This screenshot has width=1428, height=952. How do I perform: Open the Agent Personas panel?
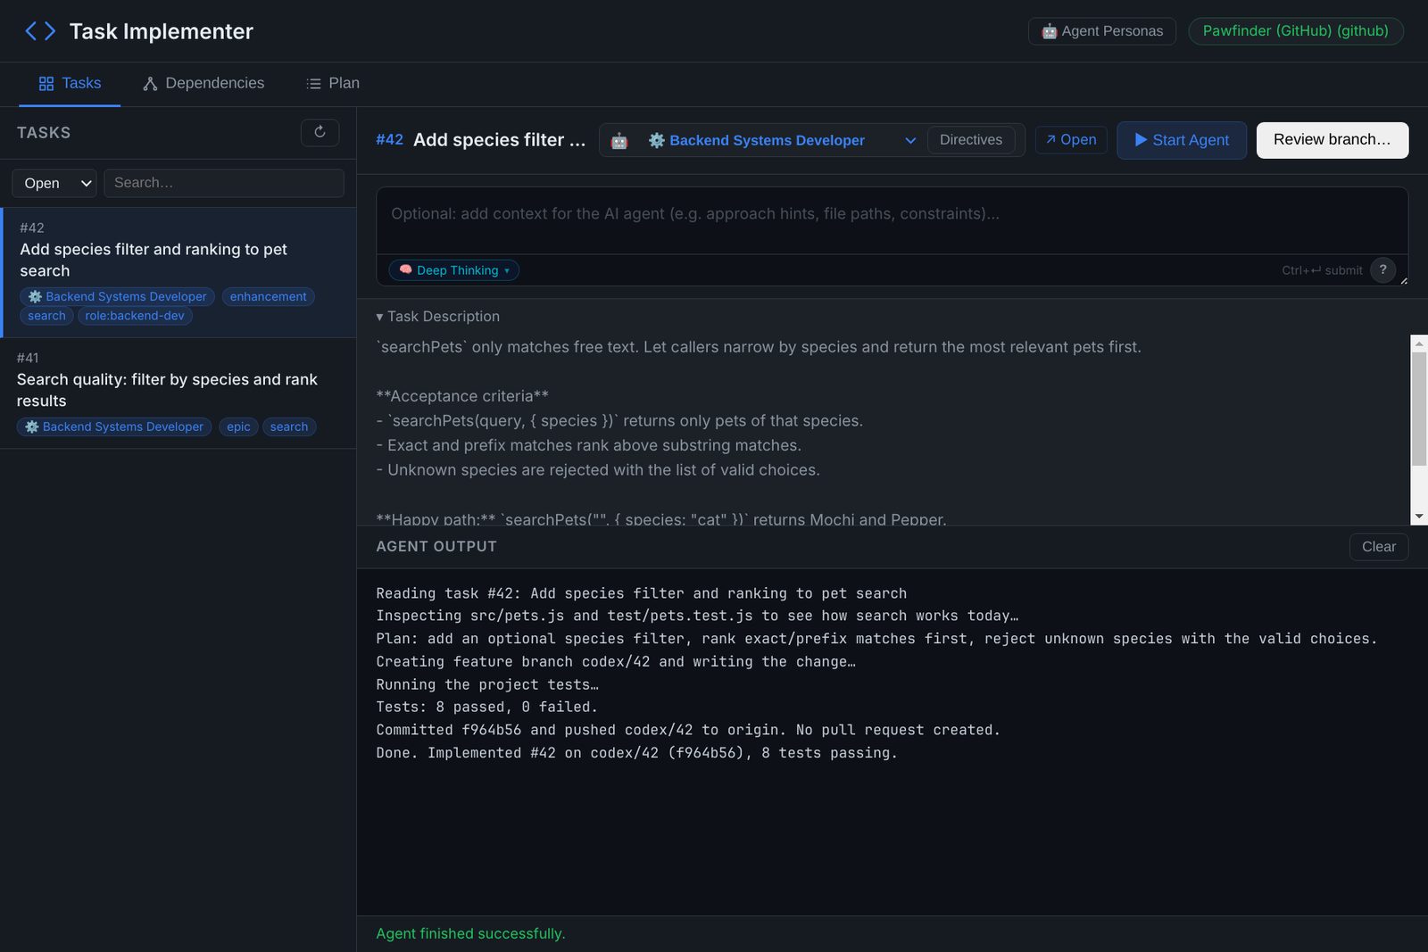pyautogui.click(x=1102, y=31)
